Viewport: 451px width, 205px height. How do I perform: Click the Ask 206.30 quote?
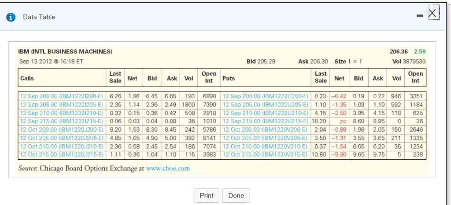(313, 62)
